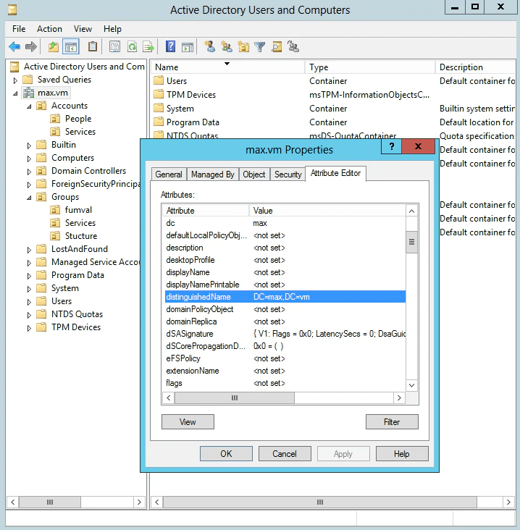The height and width of the screenshot is (530, 520).
Task: Click the TPM Devices folder icon in list
Action: pos(158,95)
